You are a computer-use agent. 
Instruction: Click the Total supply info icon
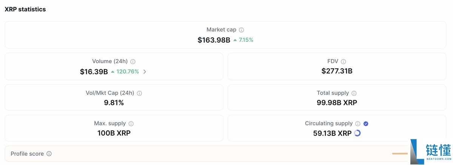pyautogui.click(x=354, y=93)
